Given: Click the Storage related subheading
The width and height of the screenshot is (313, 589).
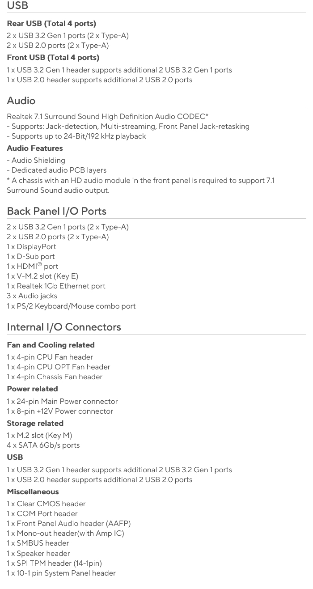Looking at the screenshot, I should click(35, 423).
